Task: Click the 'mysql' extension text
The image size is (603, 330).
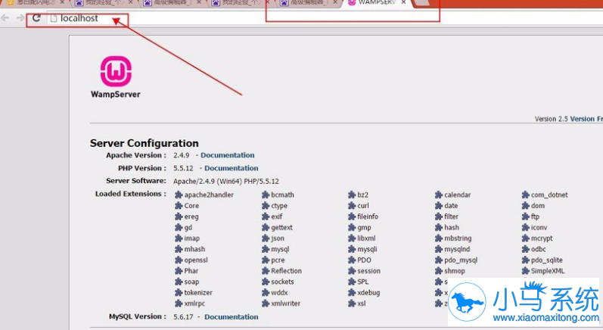Action: pyautogui.click(x=280, y=249)
